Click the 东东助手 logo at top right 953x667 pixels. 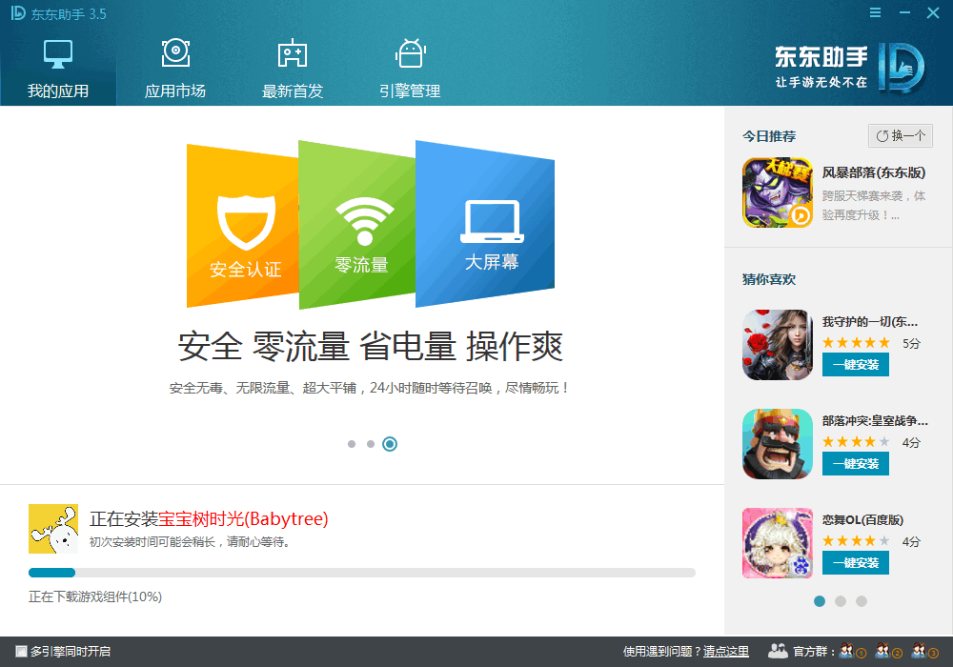click(x=850, y=68)
